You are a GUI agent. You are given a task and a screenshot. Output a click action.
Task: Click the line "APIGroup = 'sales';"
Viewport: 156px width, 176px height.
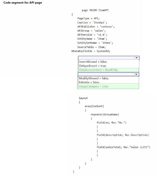point(91,31)
